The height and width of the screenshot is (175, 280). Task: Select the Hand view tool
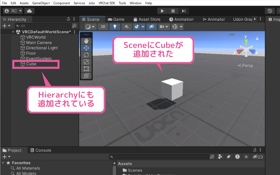click(86, 41)
